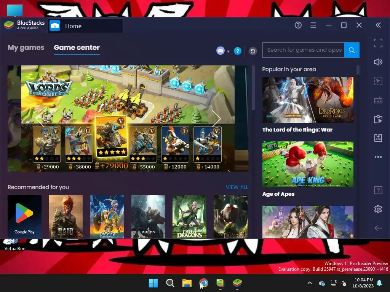
Task: Open The Lord of the Rings: War image
Action: 308,100
